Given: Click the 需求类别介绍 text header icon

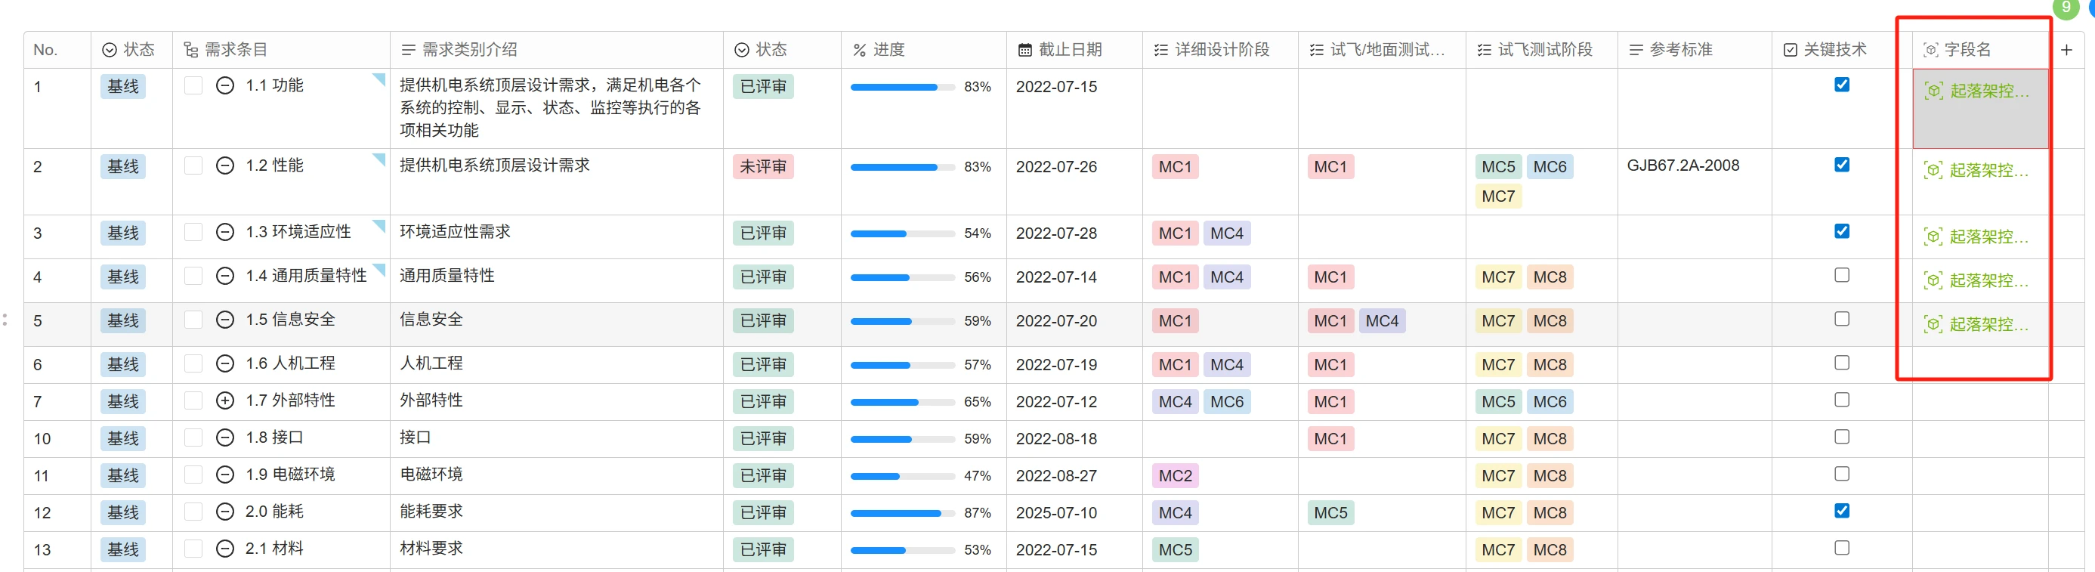Looking at the screenshot, I should tap(408, 50).
